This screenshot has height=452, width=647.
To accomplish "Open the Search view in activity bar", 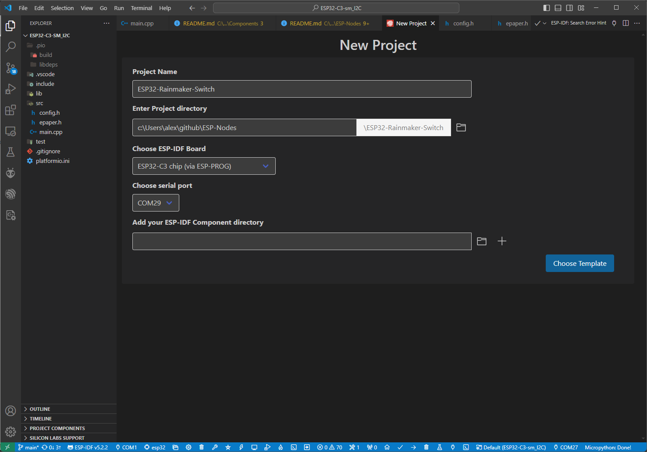I will [11, 46].
